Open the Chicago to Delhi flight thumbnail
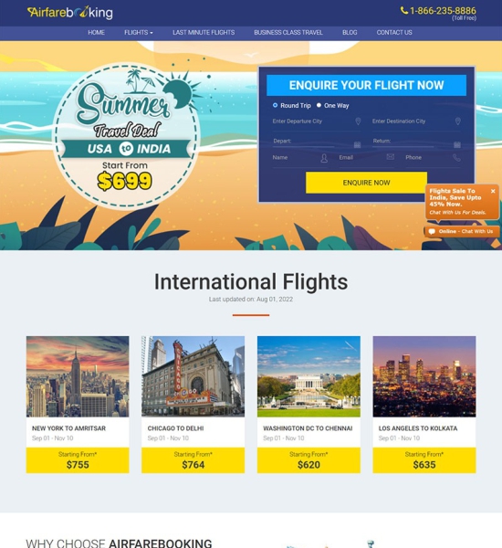This screenshot has width=502, height=548. click(x=193, y=376)
